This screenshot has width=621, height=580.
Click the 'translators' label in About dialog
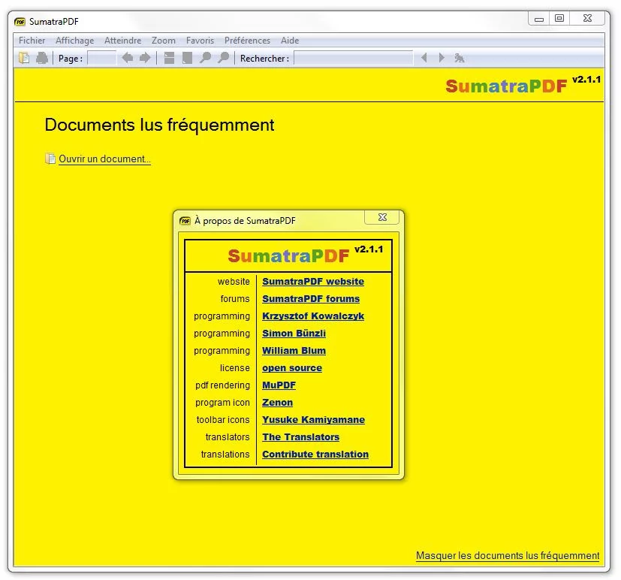[228, 437]
